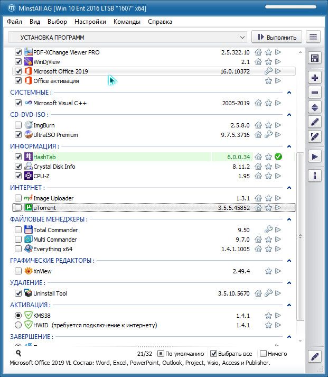Viewport: 328px width, 377px height.
Task: Click the run play icon in sidebar
Action: (315, 157)
